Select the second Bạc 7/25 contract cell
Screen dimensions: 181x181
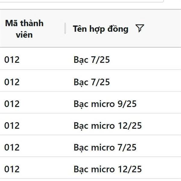coord(92,82)
